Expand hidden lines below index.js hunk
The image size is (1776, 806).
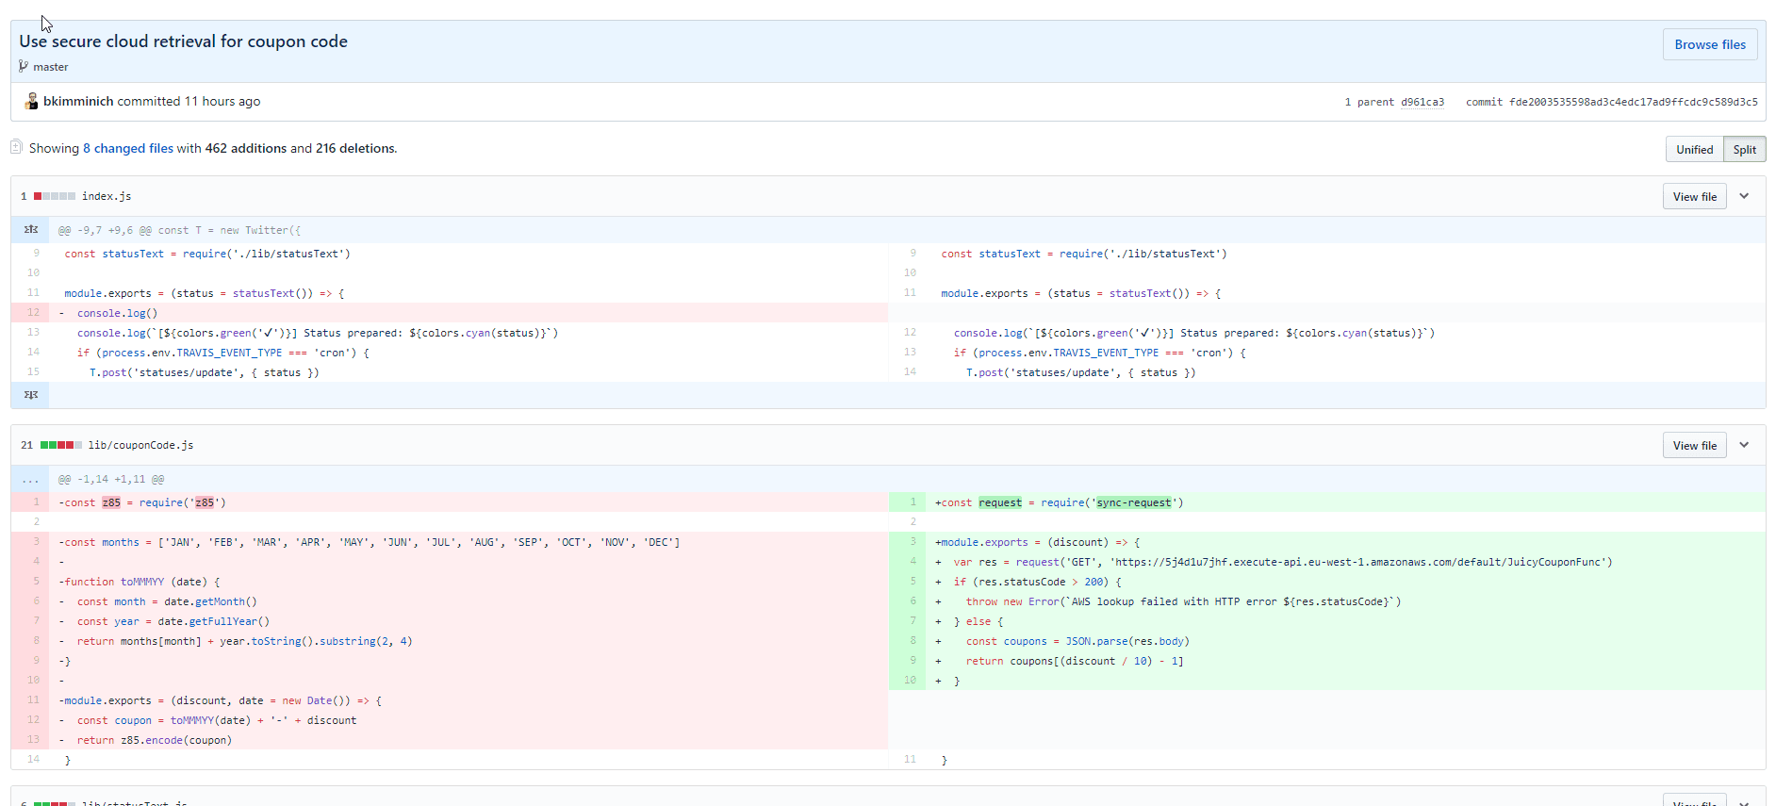point(30,395)
